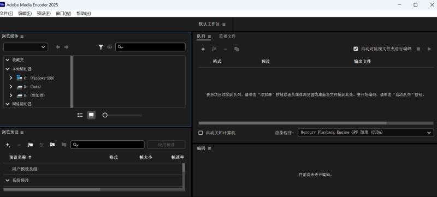The image size is (437, 197).
Task: Click the 格式 column header in preset browser
Action: (114, 157)
